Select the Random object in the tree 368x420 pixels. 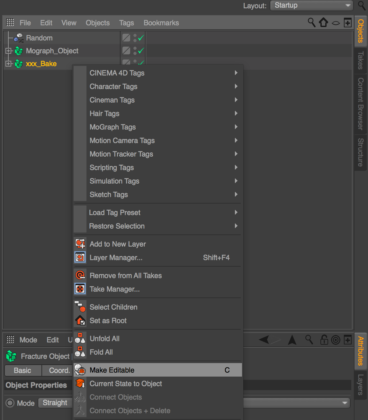pyautogui.click(x=39, y=38)
